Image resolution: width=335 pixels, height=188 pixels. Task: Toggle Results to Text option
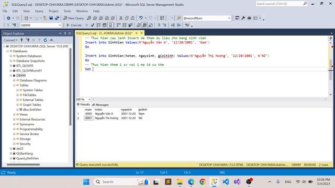[139, 25]
